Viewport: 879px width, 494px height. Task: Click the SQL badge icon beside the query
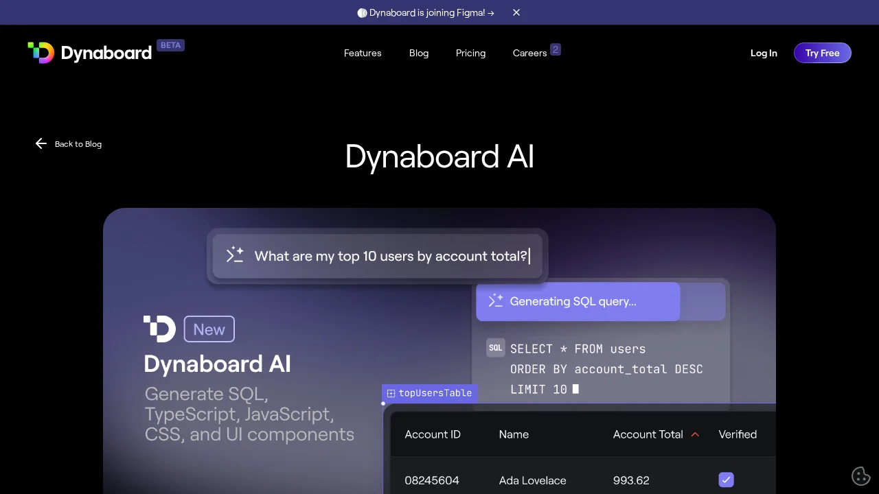click(x=495, y=348)
